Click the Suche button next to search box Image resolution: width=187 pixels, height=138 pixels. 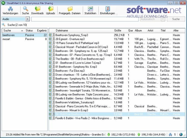click(x=176, y=19)
